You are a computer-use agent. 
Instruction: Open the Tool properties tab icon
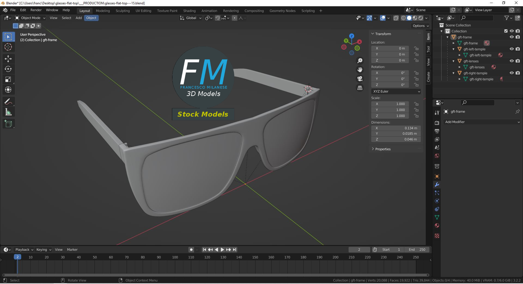pyautogui.click(x=437, y=112)
